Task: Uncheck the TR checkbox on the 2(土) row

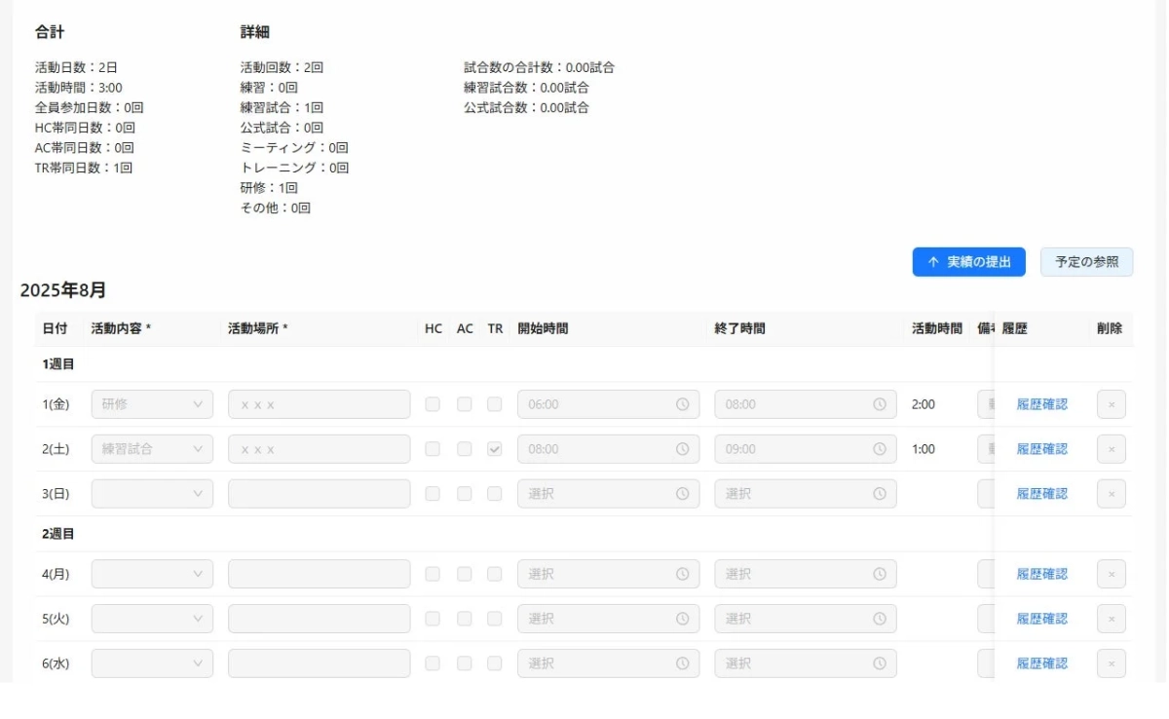Action: point(495,449)
